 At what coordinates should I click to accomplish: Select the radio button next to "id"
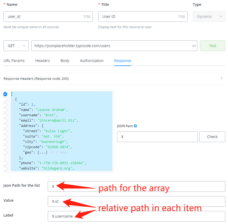tap(5, 105)
